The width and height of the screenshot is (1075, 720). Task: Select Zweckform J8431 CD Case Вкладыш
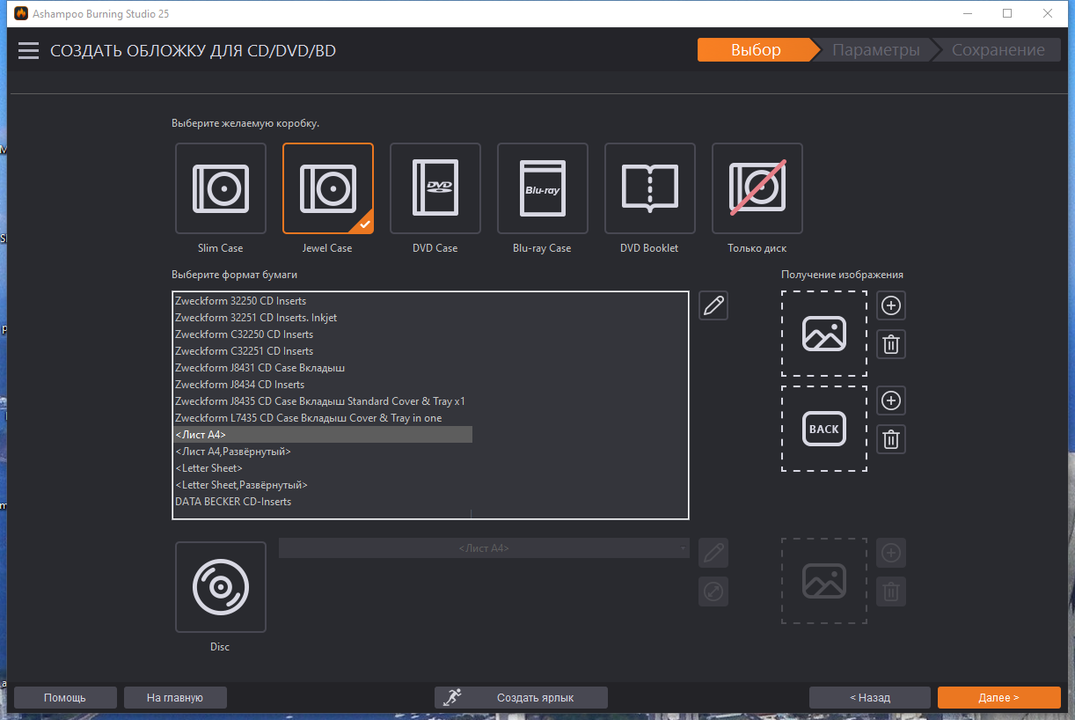(x=323, y=368)
